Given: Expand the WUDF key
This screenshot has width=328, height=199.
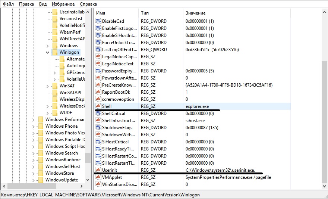Looking at the screenshot, I should tap(47, 113).
